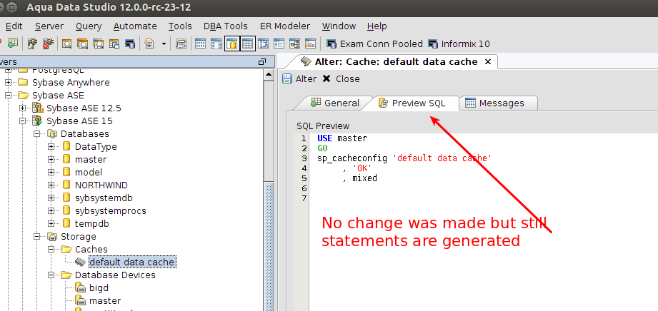Open the dropdown arrow next to script icon
The height and width of the screenshot is (311, 658).
pos(163,44)
